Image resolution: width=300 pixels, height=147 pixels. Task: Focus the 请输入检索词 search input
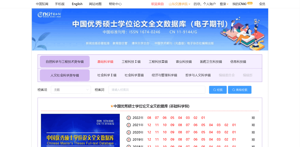157,90
